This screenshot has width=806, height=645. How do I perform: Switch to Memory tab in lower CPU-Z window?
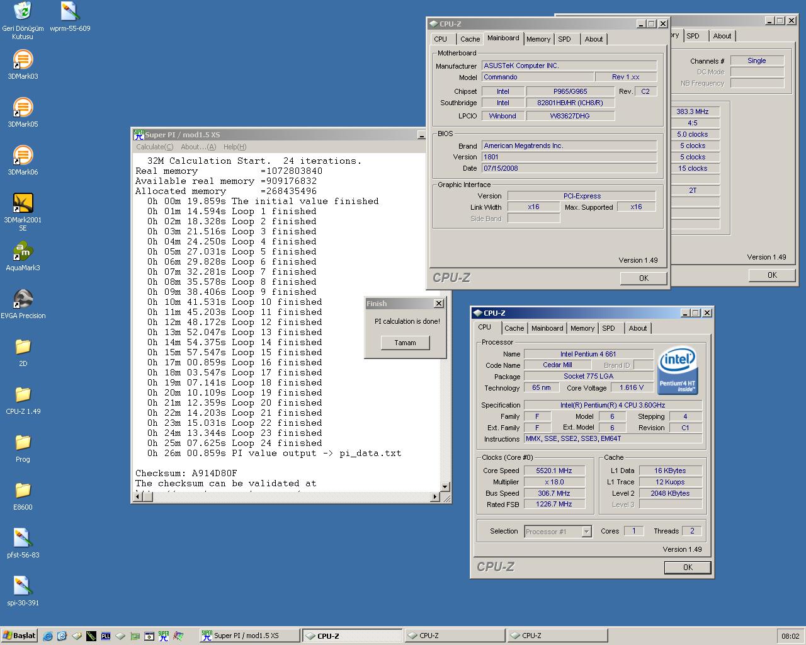582,328
